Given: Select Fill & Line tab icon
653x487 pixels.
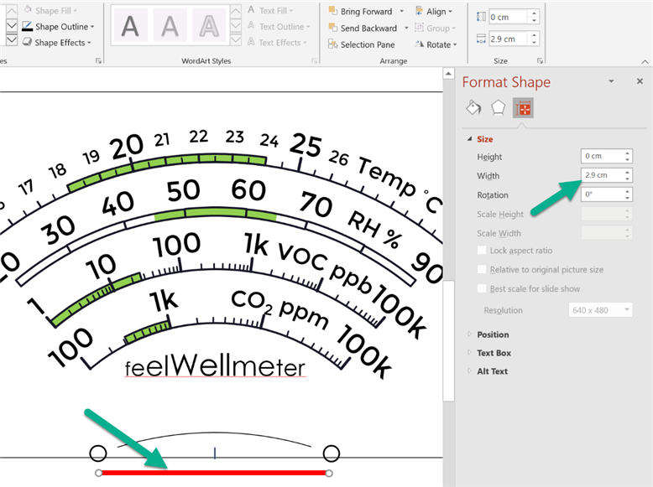Looking at the screenshot, I should point(473,108).
